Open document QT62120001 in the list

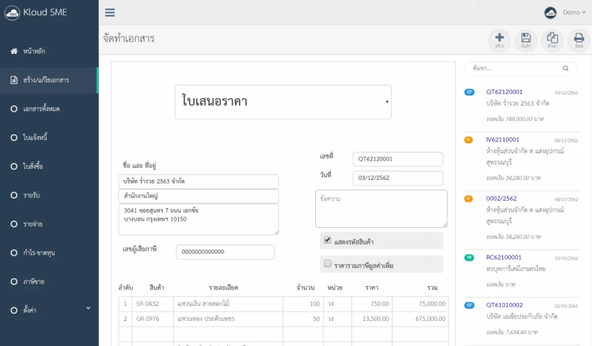tap(504, 92)
